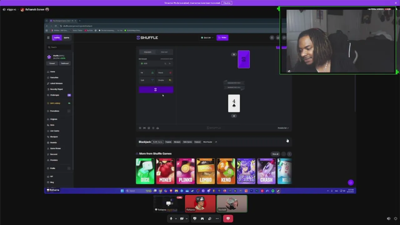Open VIP in sidebar
Image resolution: width=400 pixels, height=225 pixels.
coord(52,177)
